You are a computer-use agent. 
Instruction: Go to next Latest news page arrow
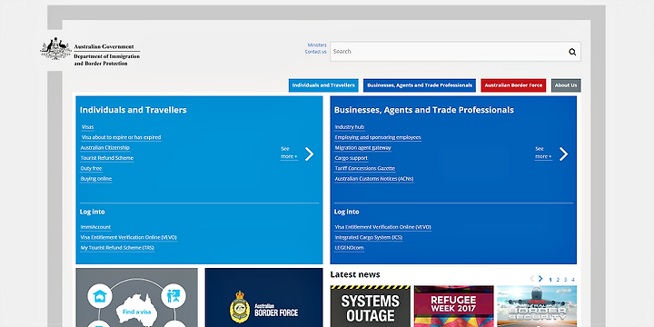point(540,279)
